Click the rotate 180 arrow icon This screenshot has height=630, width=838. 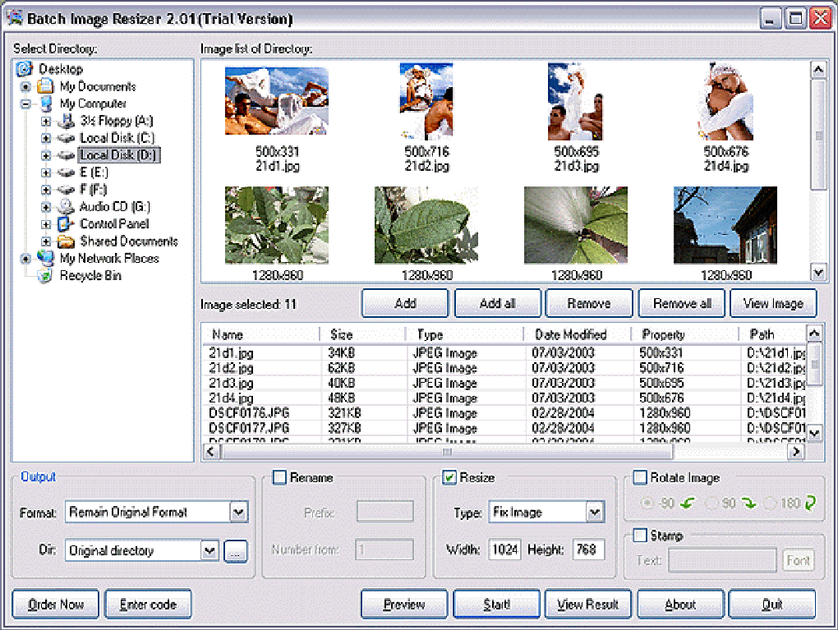point(810,504)
